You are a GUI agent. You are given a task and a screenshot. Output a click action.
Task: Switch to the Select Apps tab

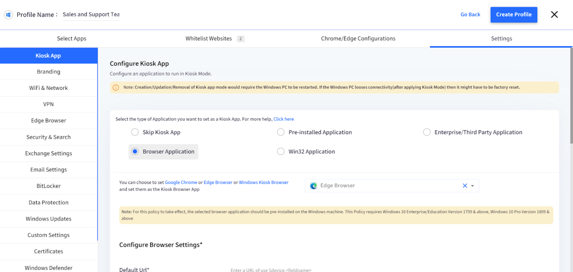(72, 39)
